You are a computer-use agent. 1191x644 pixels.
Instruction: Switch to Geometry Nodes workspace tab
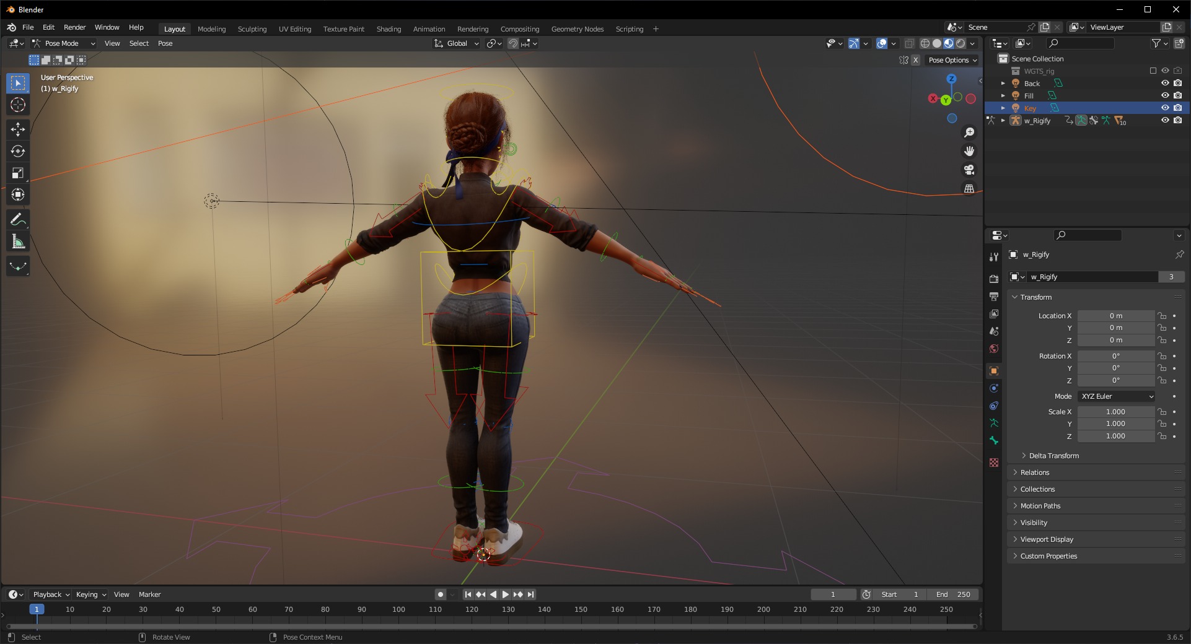tap(577, 29)
